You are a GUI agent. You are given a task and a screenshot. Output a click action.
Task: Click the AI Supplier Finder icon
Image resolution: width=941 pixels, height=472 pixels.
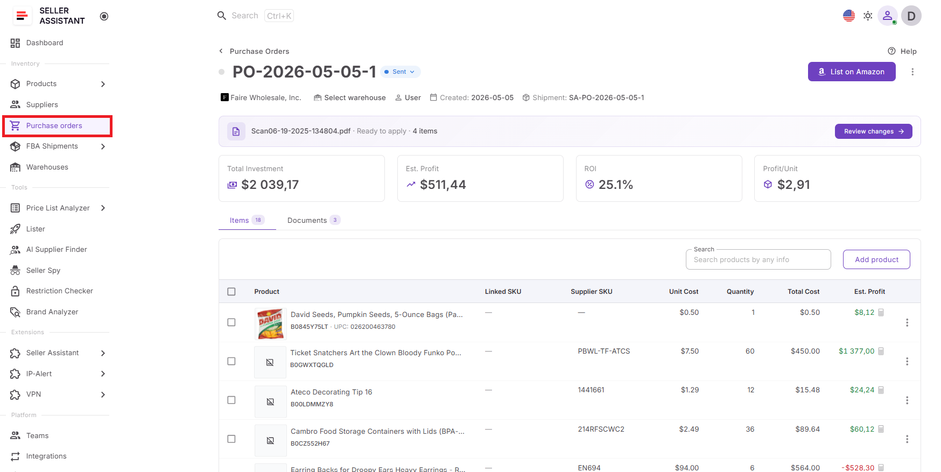[15, 250]
